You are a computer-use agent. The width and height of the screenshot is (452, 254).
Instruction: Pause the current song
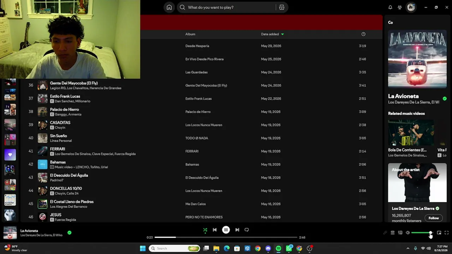tap(226, 230)
